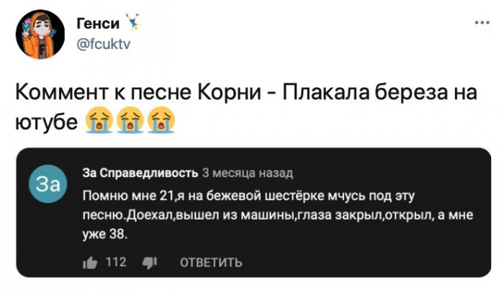Click the "3 месяца назад" timestamp

243,173
